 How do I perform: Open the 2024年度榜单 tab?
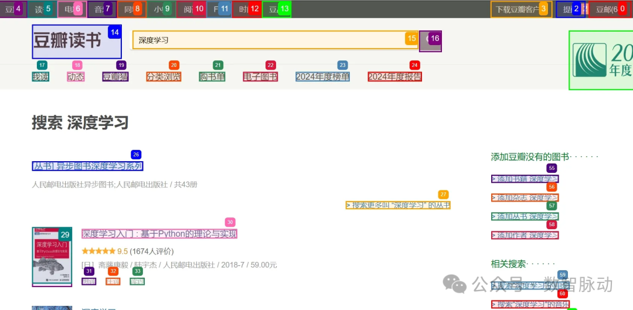click(x=322, y=76)
